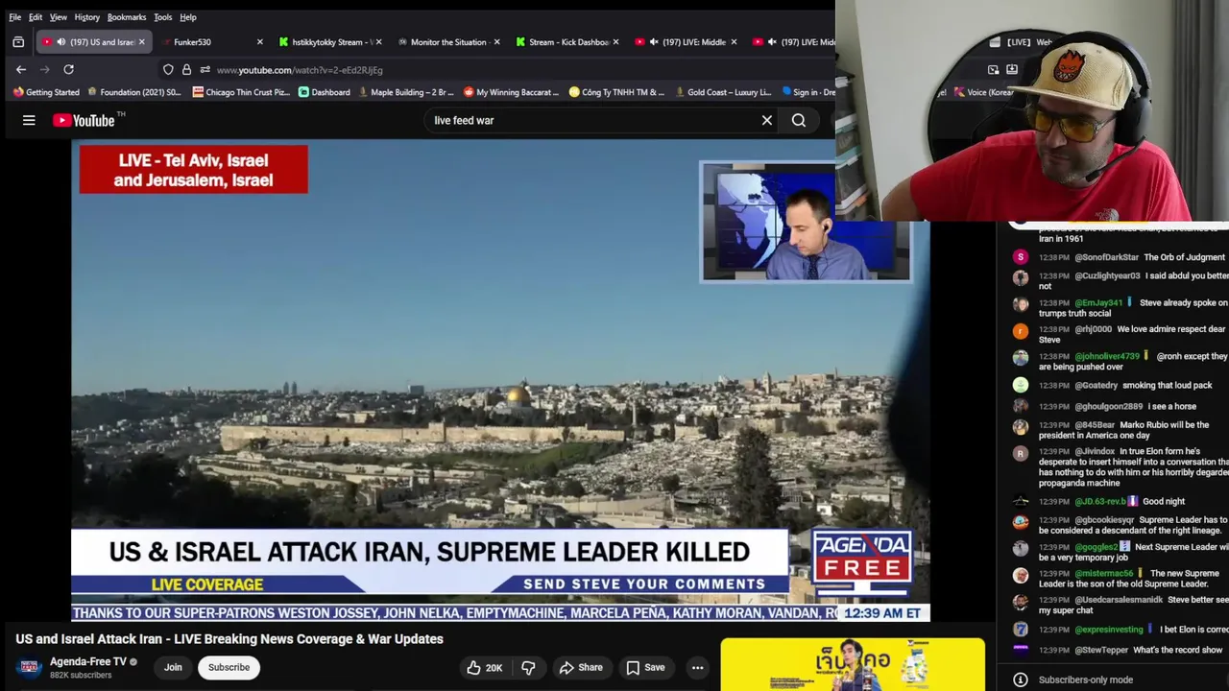Image resolution: width=1229 pixels, height=691 pixels.
Task: Close the Funker530 tab
Action: coord(259,42)
